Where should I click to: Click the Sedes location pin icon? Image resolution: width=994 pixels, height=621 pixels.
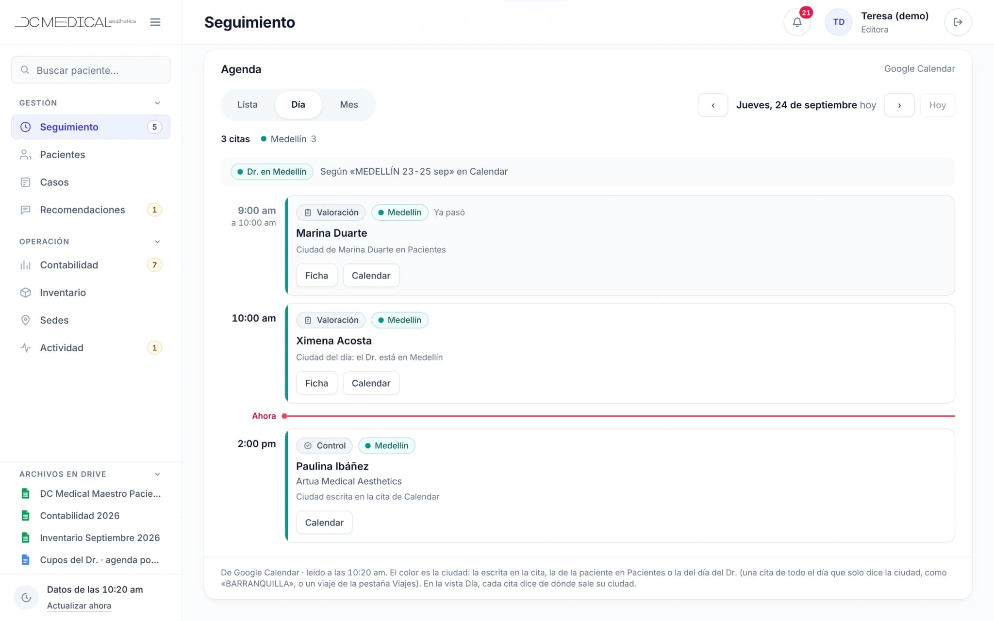coord(26,321)
